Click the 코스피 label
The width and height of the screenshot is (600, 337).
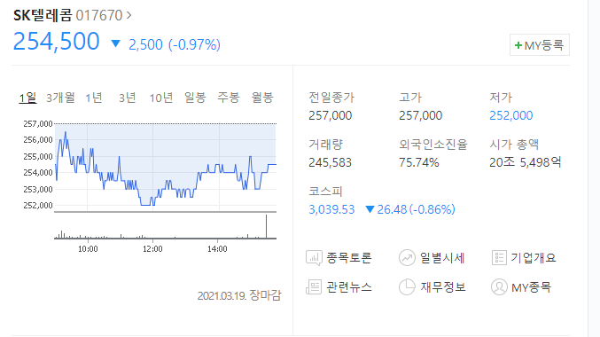[x=325, y=191]
